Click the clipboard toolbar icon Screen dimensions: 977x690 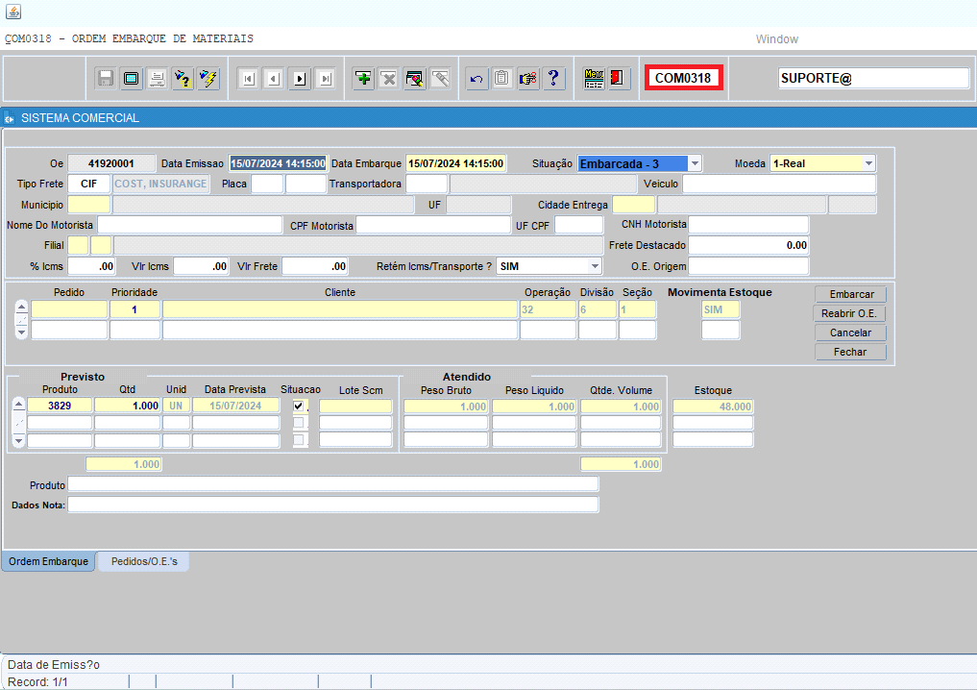pyautogui.click(x=502, y=79)
